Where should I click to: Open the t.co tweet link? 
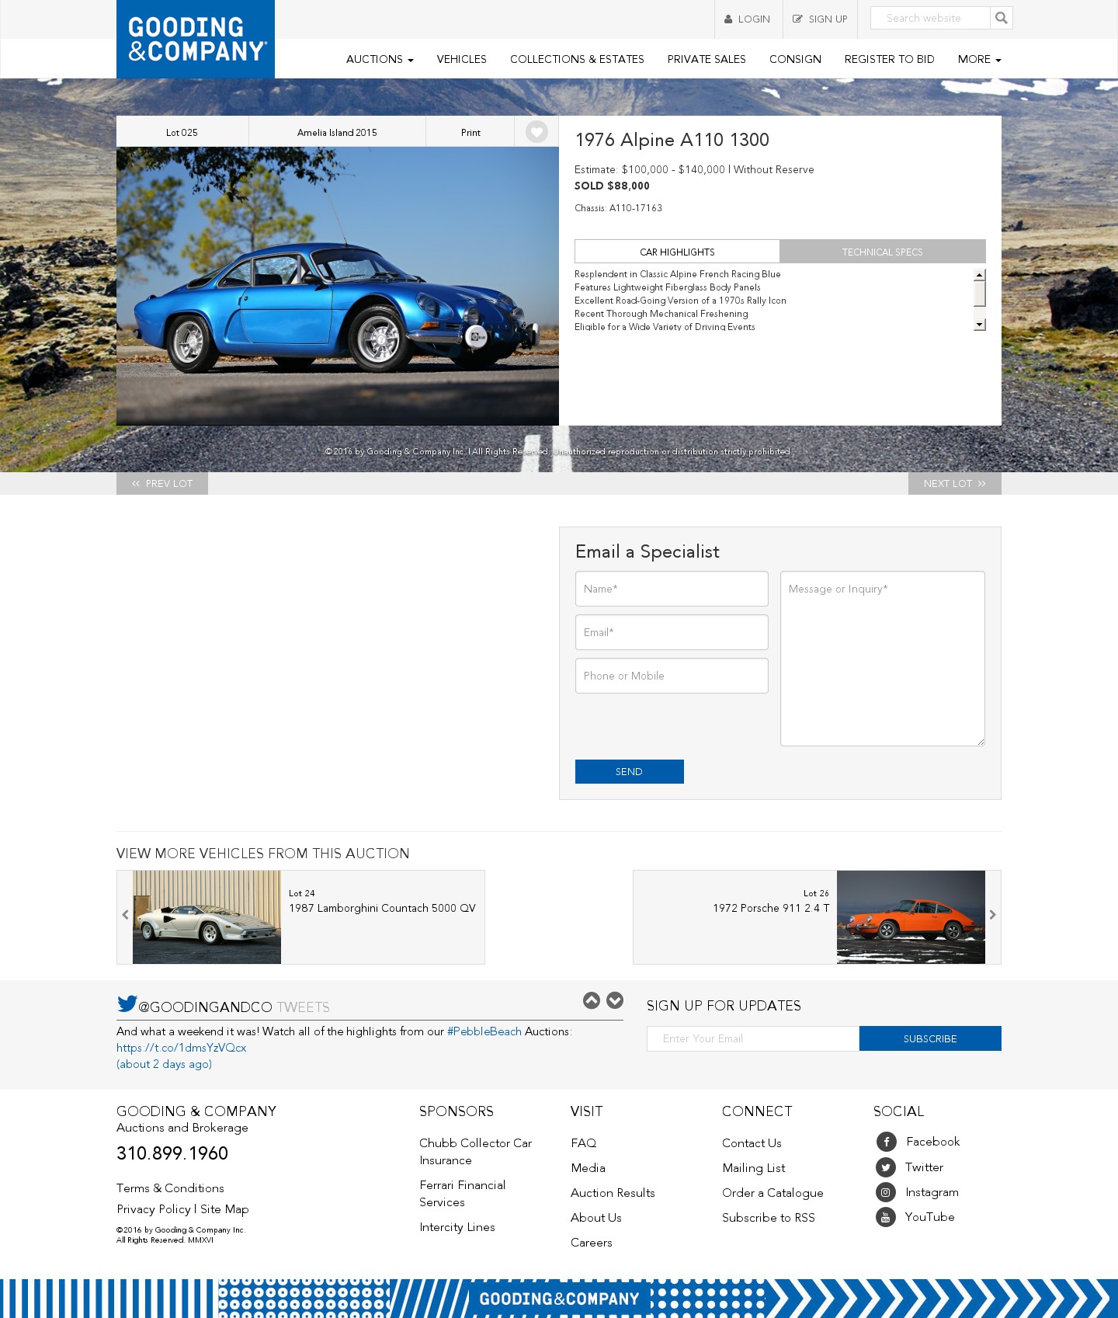(x=181, y=1048)
